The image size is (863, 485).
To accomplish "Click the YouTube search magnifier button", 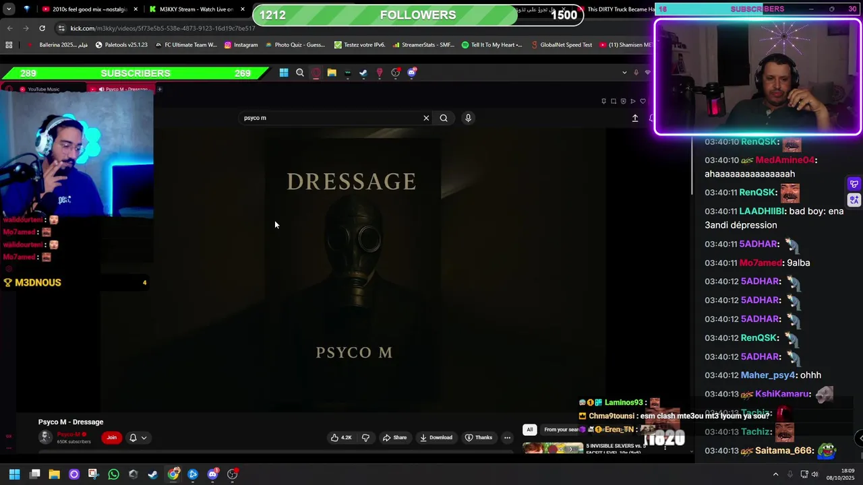I will click(x=444, y=118).
